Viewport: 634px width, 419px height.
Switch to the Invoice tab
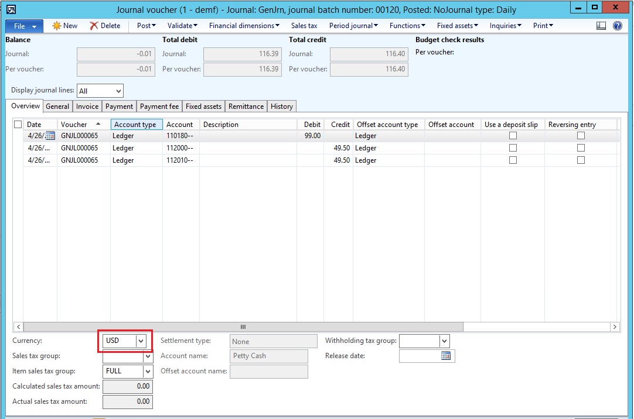click(x=87, y=107)
